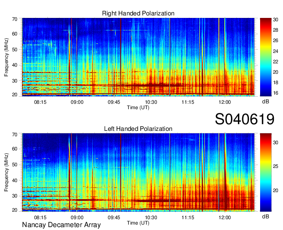The image size is (283, 230).
Task: Select the 09:00 tick of right-handed plot
Action: (77, 102)
